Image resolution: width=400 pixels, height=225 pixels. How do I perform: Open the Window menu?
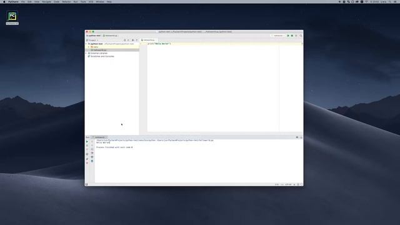point(100,2)
